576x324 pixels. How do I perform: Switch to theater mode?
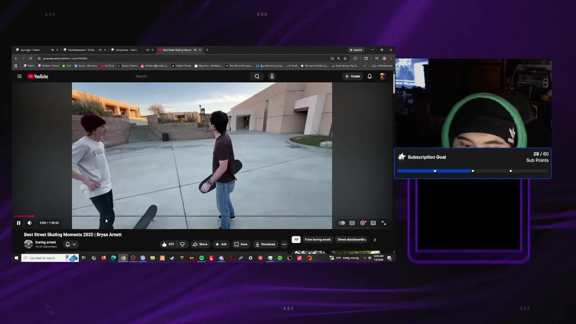[x=373, y=223]
